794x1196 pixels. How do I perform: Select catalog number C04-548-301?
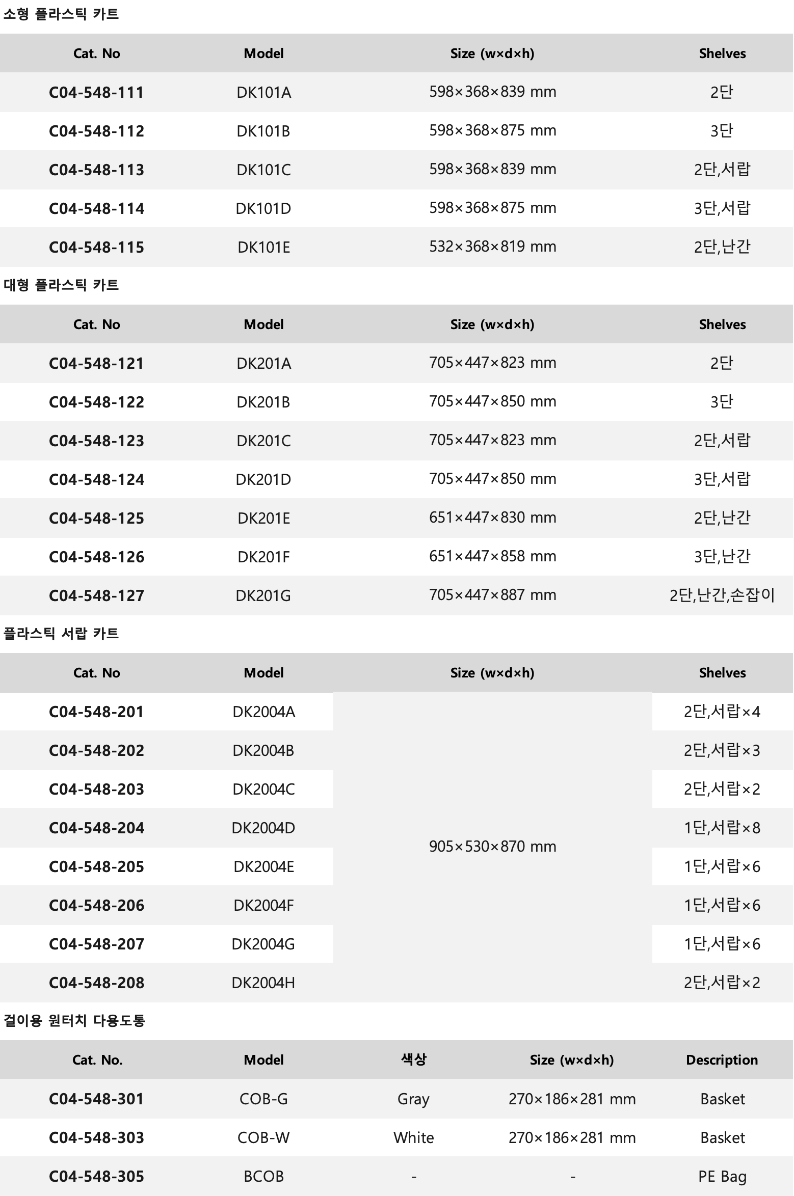click(96, 1099)
